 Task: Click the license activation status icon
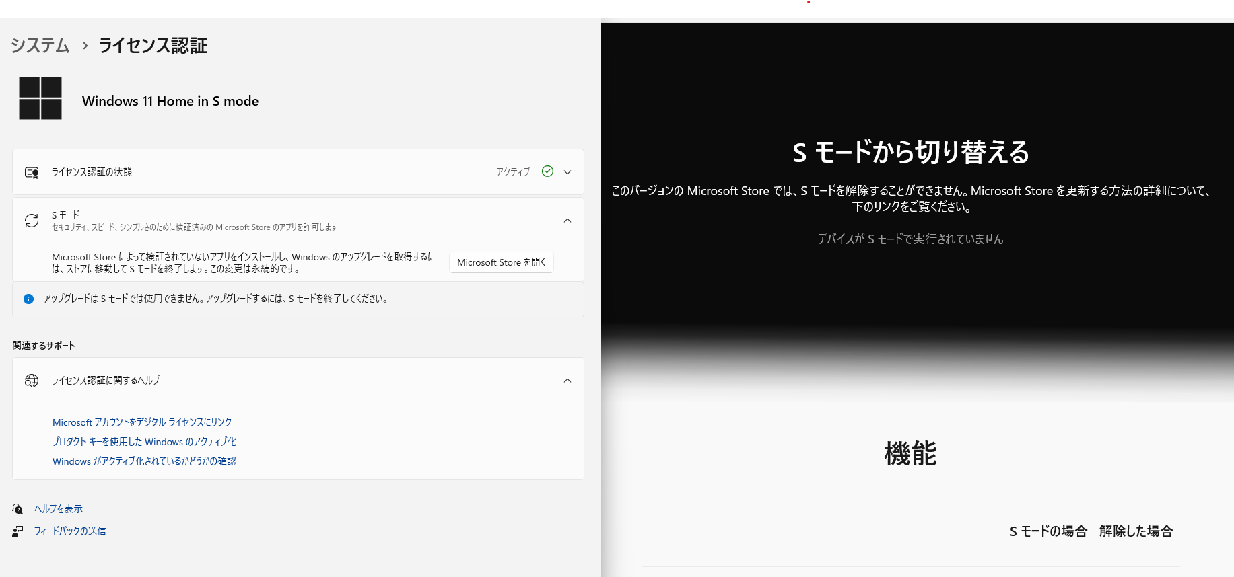[x=32, y=173]
